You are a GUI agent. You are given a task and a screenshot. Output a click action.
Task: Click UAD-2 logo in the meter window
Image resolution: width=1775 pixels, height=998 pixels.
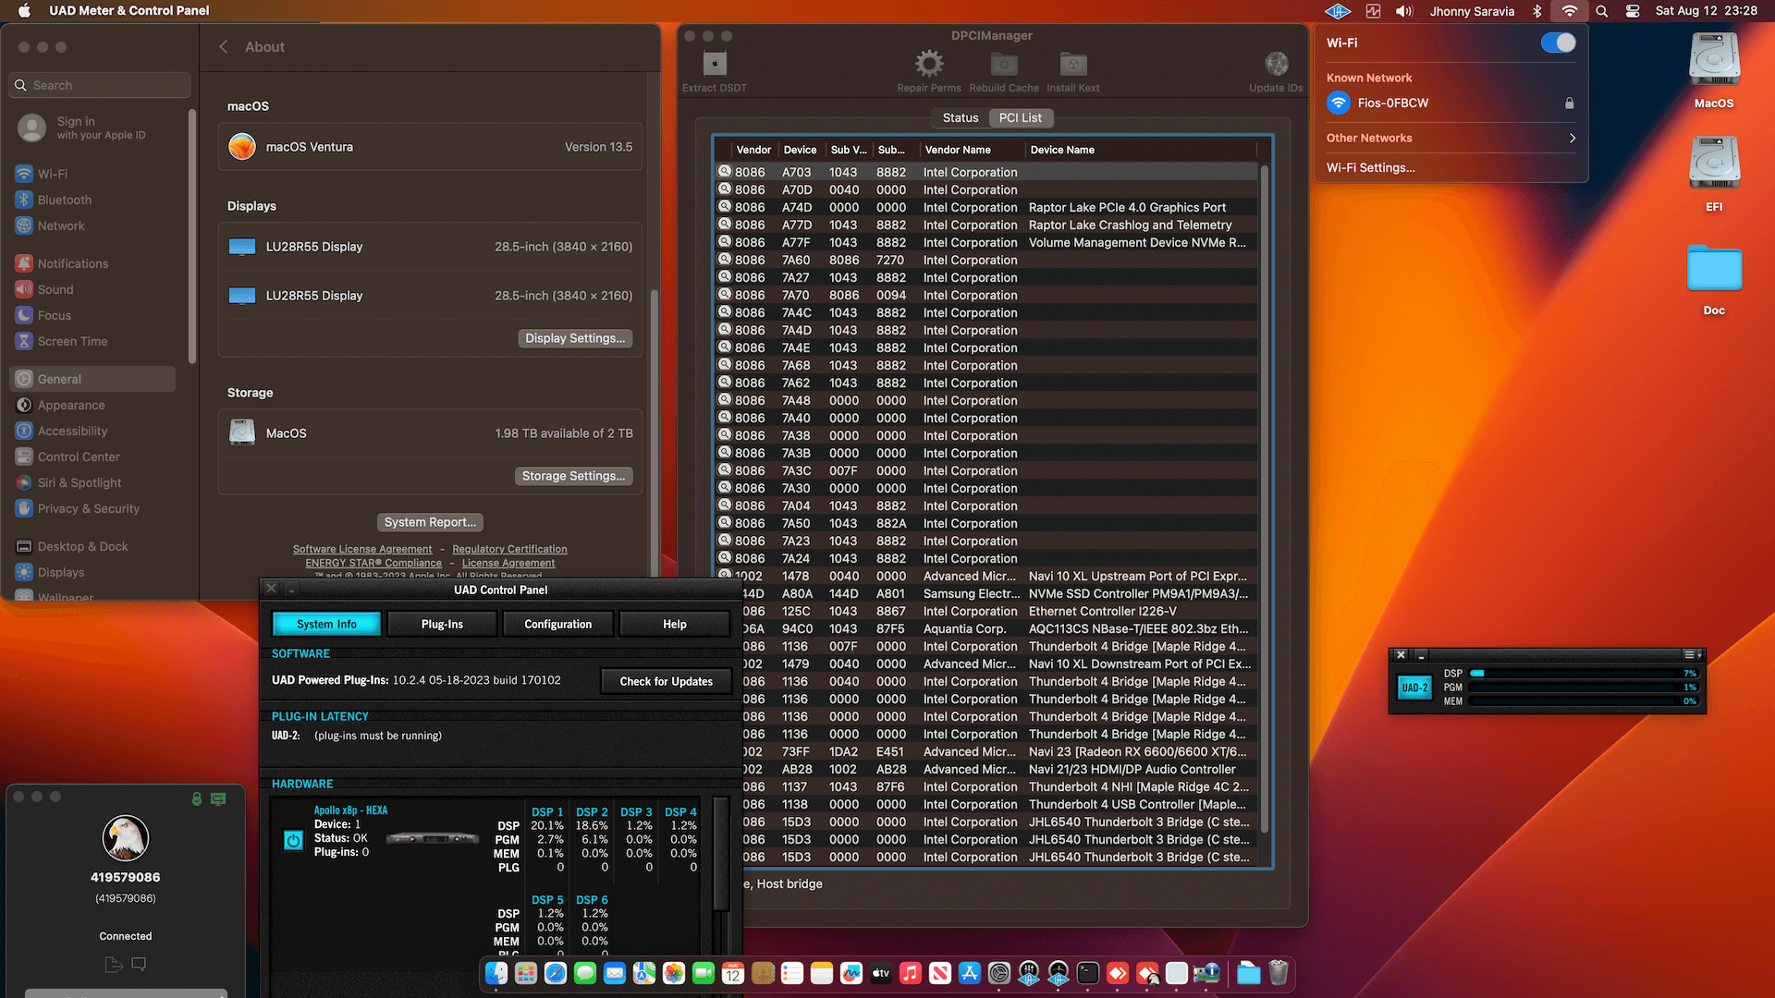tap(1414, 688)
